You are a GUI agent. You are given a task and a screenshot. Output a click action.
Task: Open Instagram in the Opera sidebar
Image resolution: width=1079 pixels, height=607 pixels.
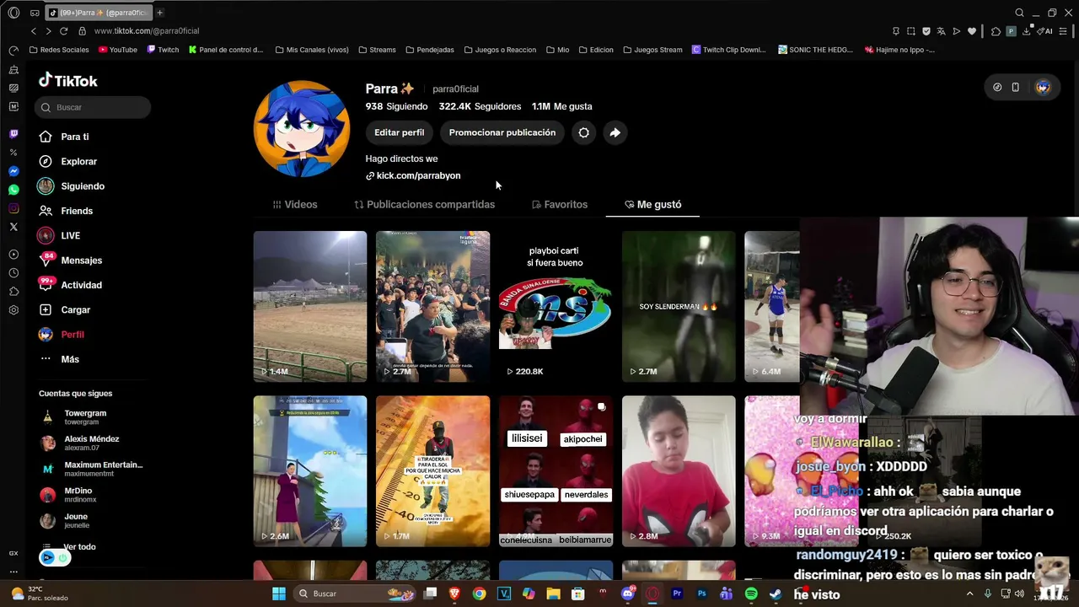pos(13,208)
